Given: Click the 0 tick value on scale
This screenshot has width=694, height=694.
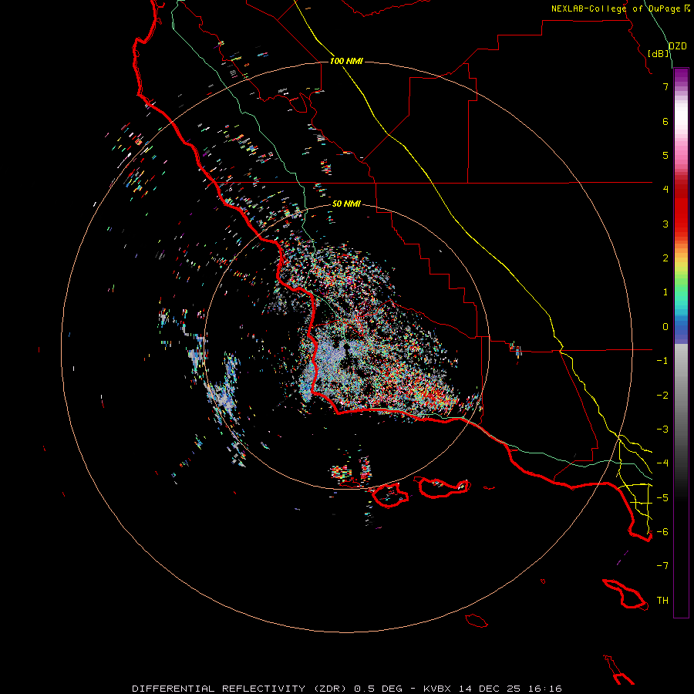Looking at the screenshot, I should [665, 327].
